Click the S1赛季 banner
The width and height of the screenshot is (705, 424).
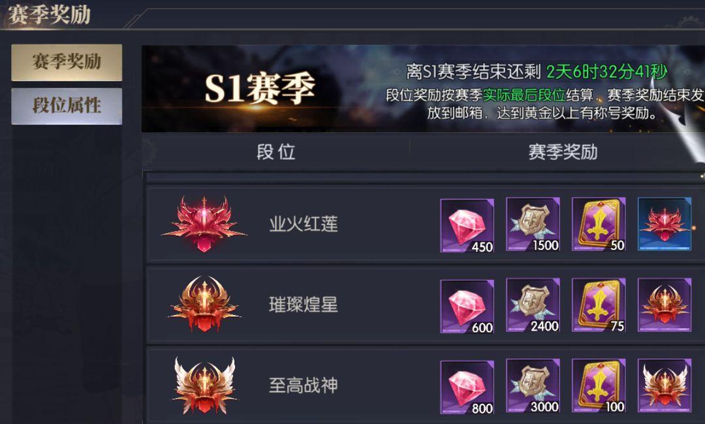pyautogui.click(x=423, y=89)
